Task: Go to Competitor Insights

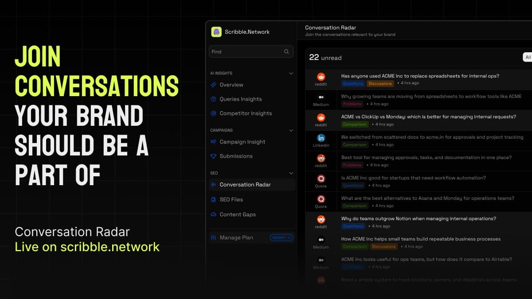Action: pos(251,113)
